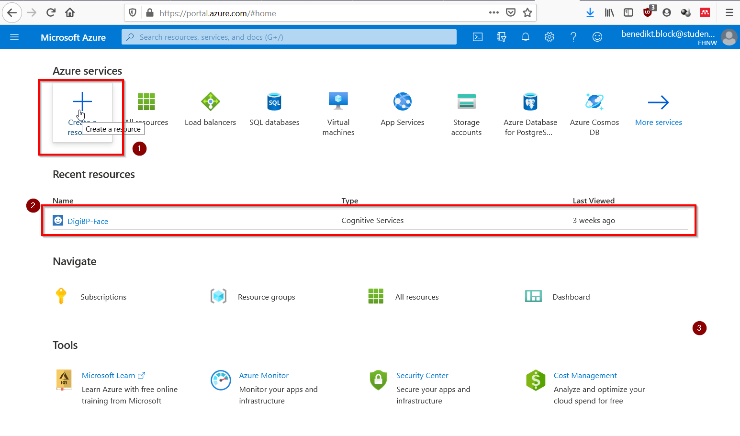Open the Virtual machines service
The image size is (740, 436).
338,114
